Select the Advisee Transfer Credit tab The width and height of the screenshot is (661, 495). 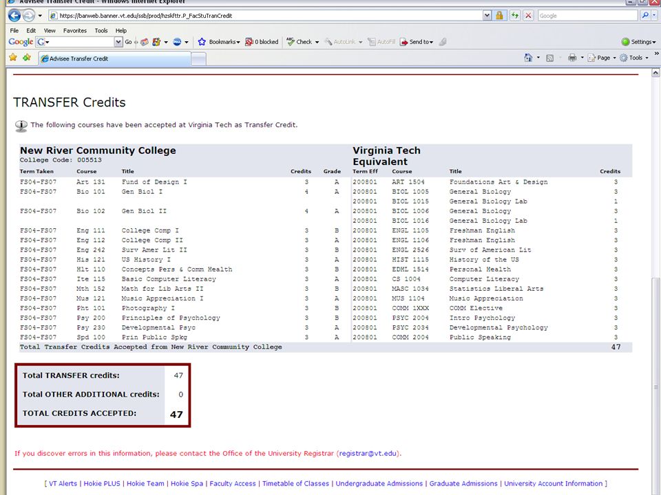click(x=114, y=58)
